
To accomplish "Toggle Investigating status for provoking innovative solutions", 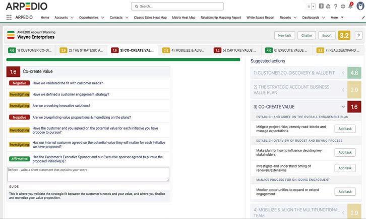I will [x=19, y=105].
